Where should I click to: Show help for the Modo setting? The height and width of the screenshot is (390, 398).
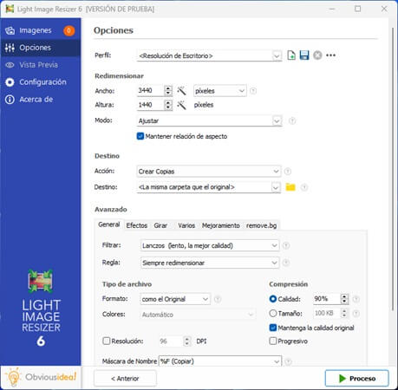pos(292,120)
